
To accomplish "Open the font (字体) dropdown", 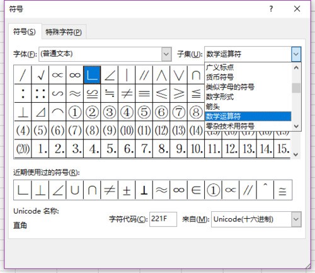I will pyautogui.click(x=166, y=54).
